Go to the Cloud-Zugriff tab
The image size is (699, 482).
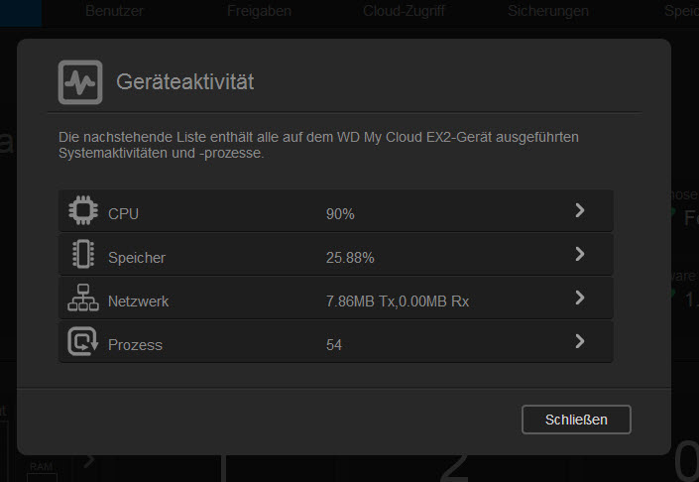(404, 11)
